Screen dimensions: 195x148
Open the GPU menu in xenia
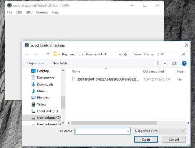(x=29, y=12)
